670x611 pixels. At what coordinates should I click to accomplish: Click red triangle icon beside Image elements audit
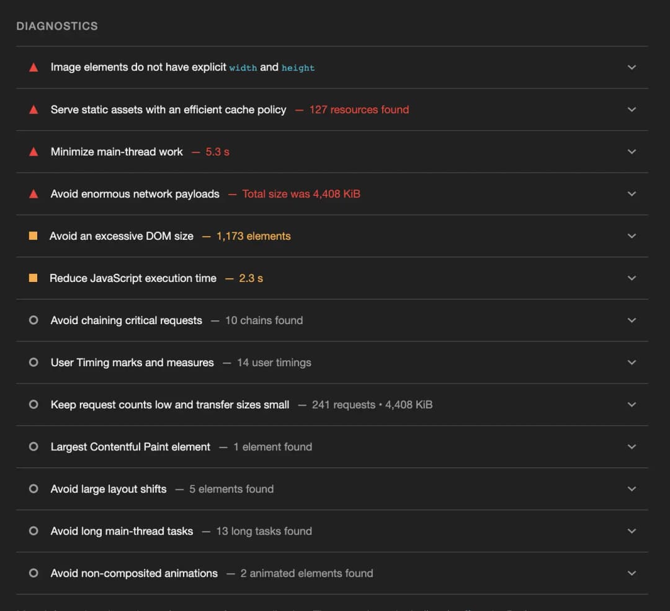[33, 68]
